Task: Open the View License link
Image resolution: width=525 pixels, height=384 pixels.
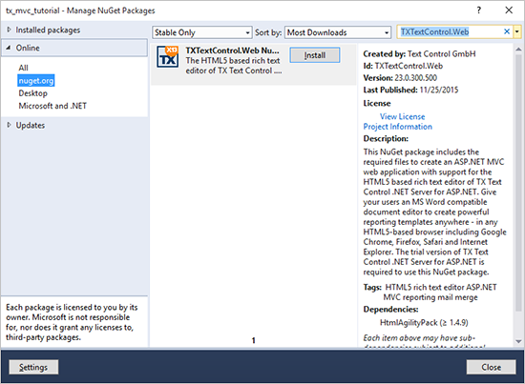Action: click(x=402, y=116)
